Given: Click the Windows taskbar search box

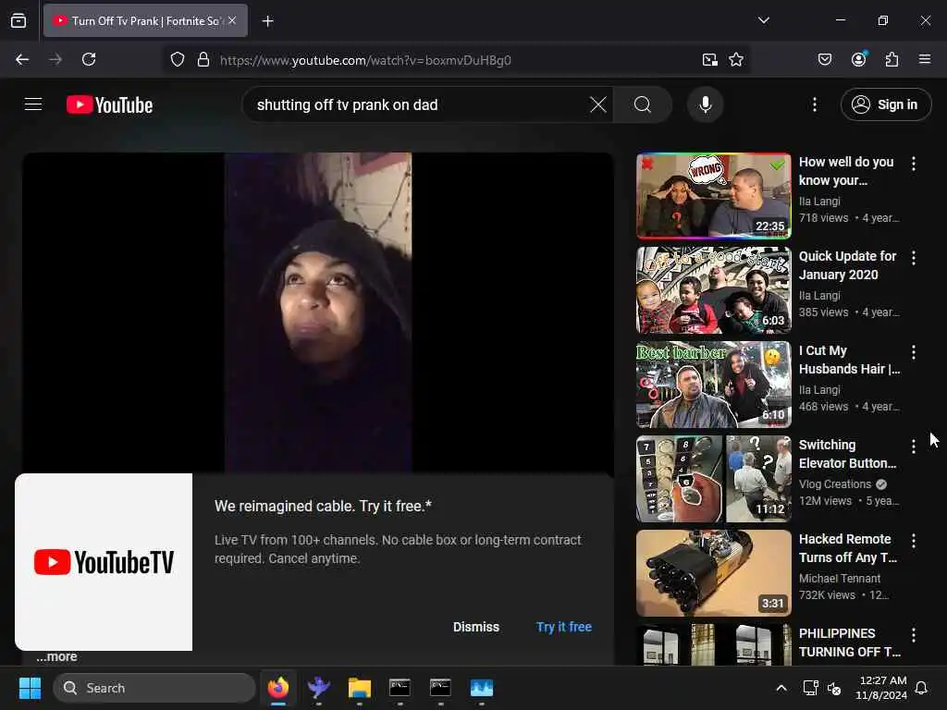Looking at the screenshot, I should (x=154, y=688).
